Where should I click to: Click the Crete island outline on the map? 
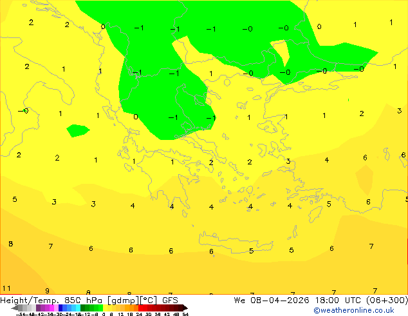pyautogui.click(x=236, y=242)
